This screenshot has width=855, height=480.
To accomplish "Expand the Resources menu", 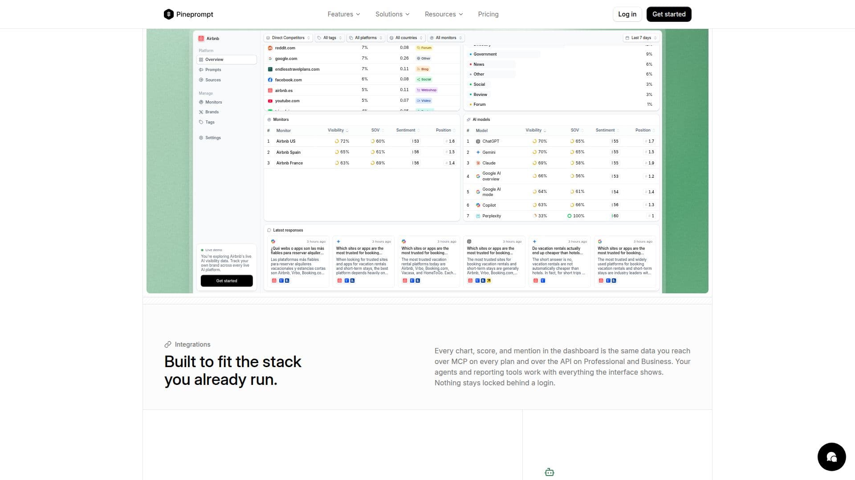I will (444, 14).
